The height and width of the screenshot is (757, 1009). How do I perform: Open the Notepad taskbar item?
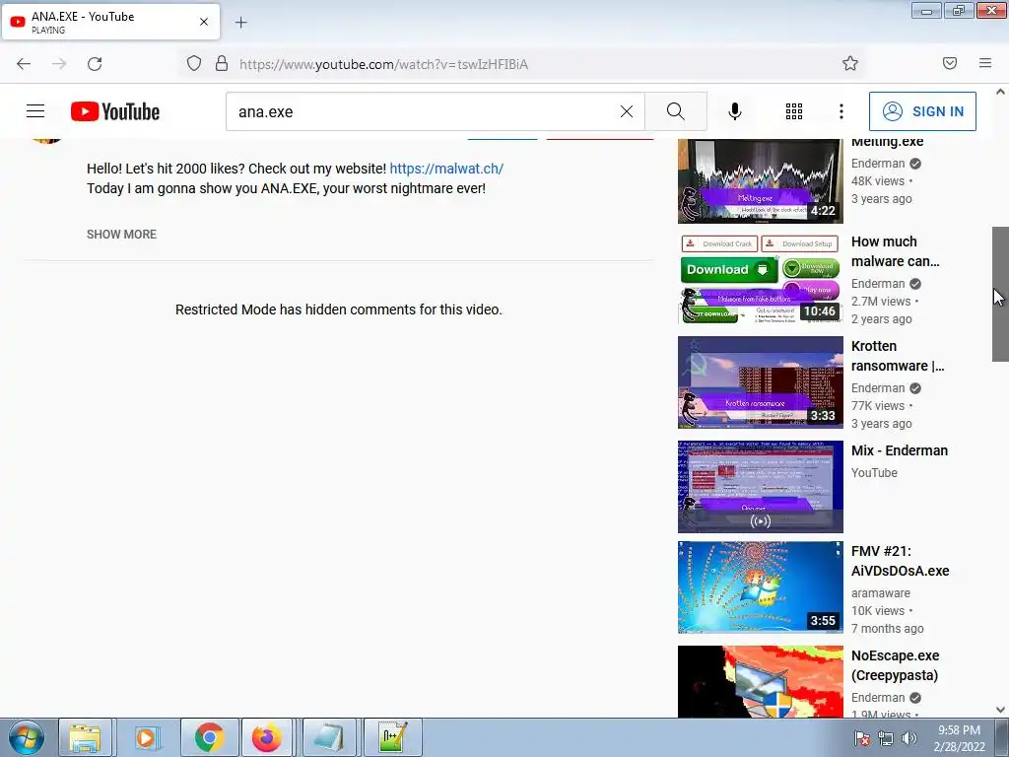(x=329, y=737)
